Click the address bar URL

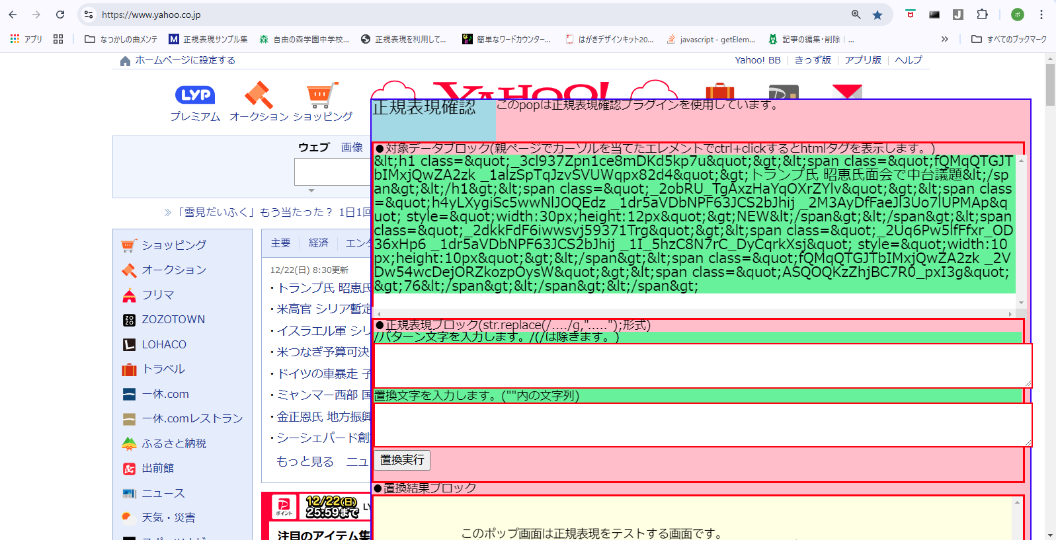point(151,15)
